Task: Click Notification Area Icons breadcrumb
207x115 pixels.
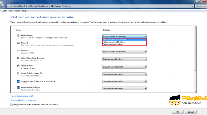Action: pyautogui.click(x=61, y=6)
